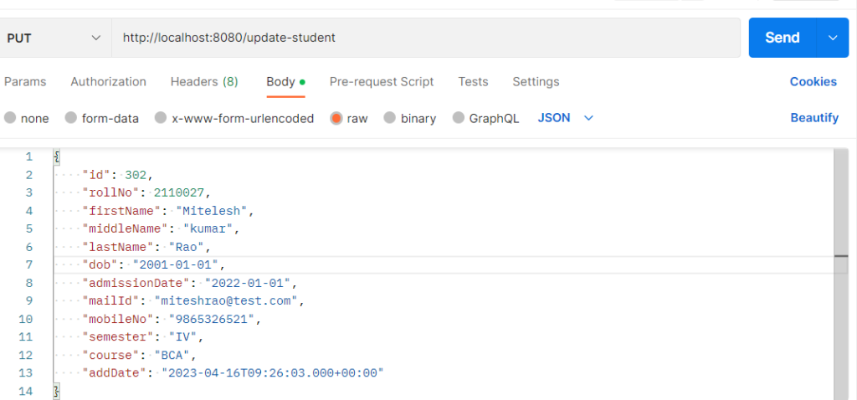Switch to the Params tab
857x400 pixels.
coord(25,82)
